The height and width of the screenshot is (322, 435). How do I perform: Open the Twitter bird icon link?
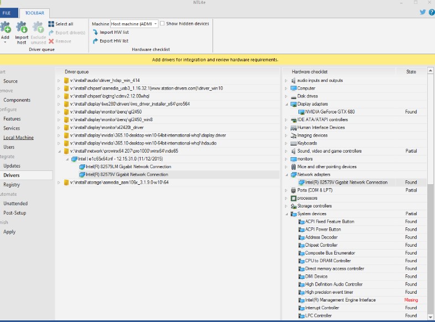(x=423, y=12)
